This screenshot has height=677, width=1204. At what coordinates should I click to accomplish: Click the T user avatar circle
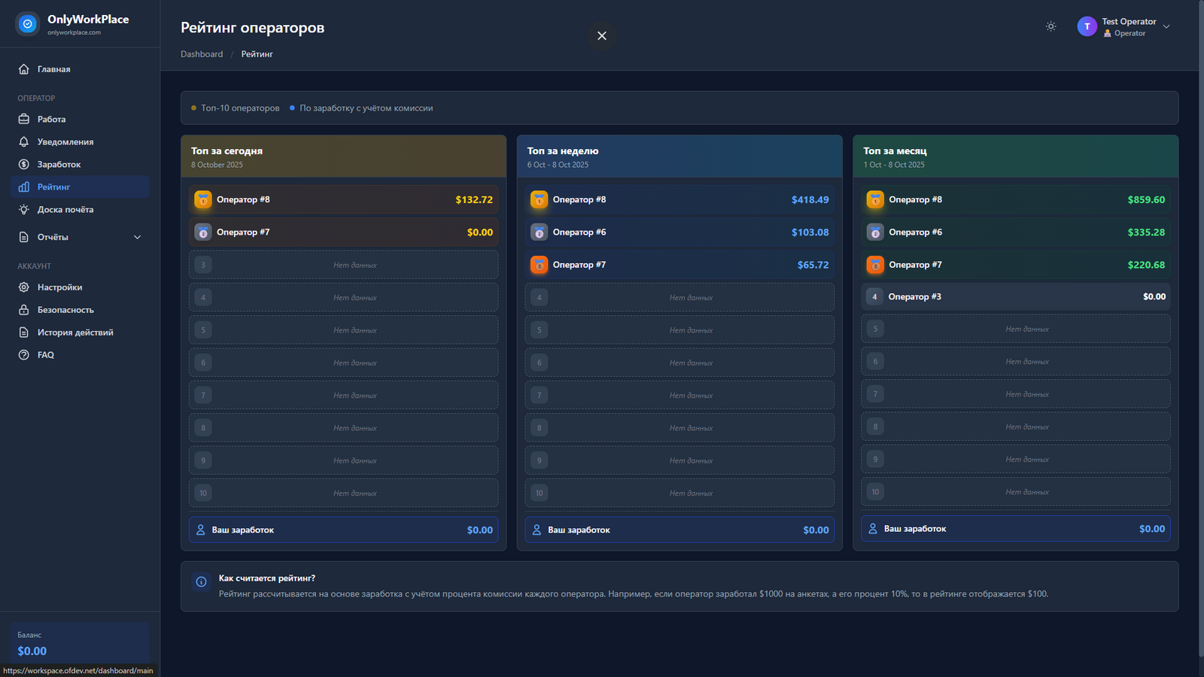click(x=1087, y=26)
